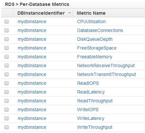The image size is (145, 133).
Task: Enable the WriteLatency row checkbox
Action: (x=7, y=118)
